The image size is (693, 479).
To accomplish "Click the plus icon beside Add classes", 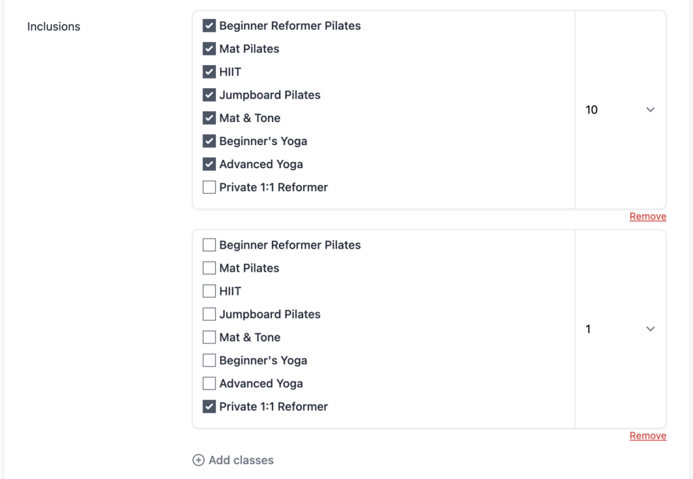I will (x=198, y=460).
